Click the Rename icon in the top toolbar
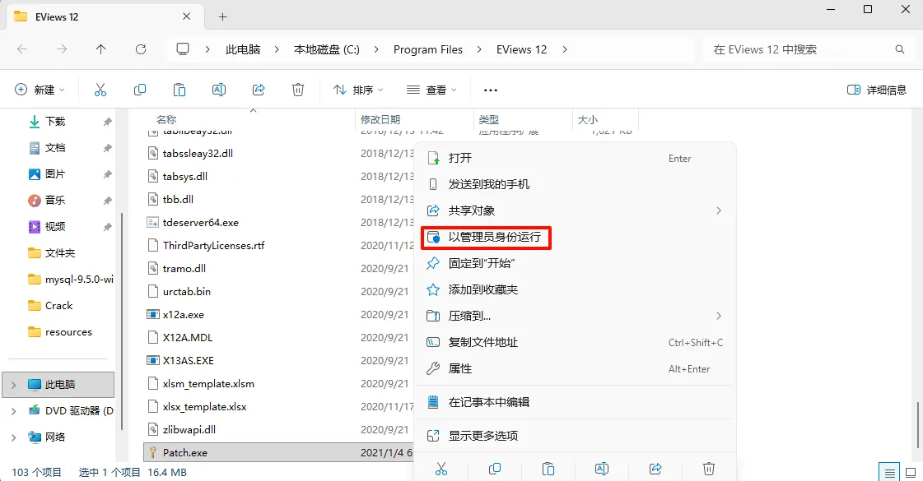 219,90
